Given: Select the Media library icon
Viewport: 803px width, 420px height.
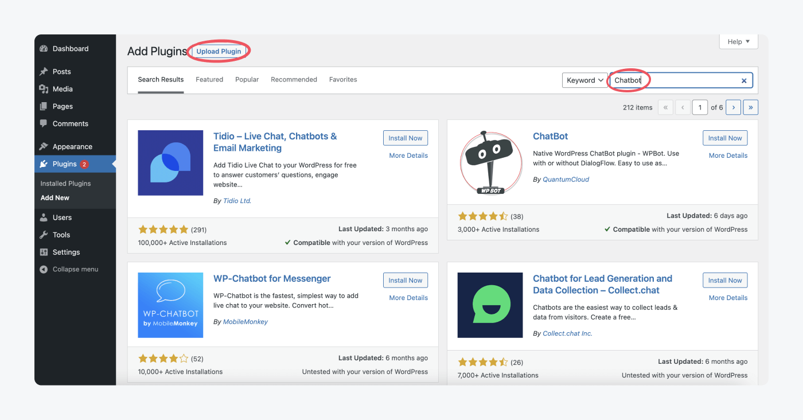Looking at the screenshot, I should pos(45,88).
